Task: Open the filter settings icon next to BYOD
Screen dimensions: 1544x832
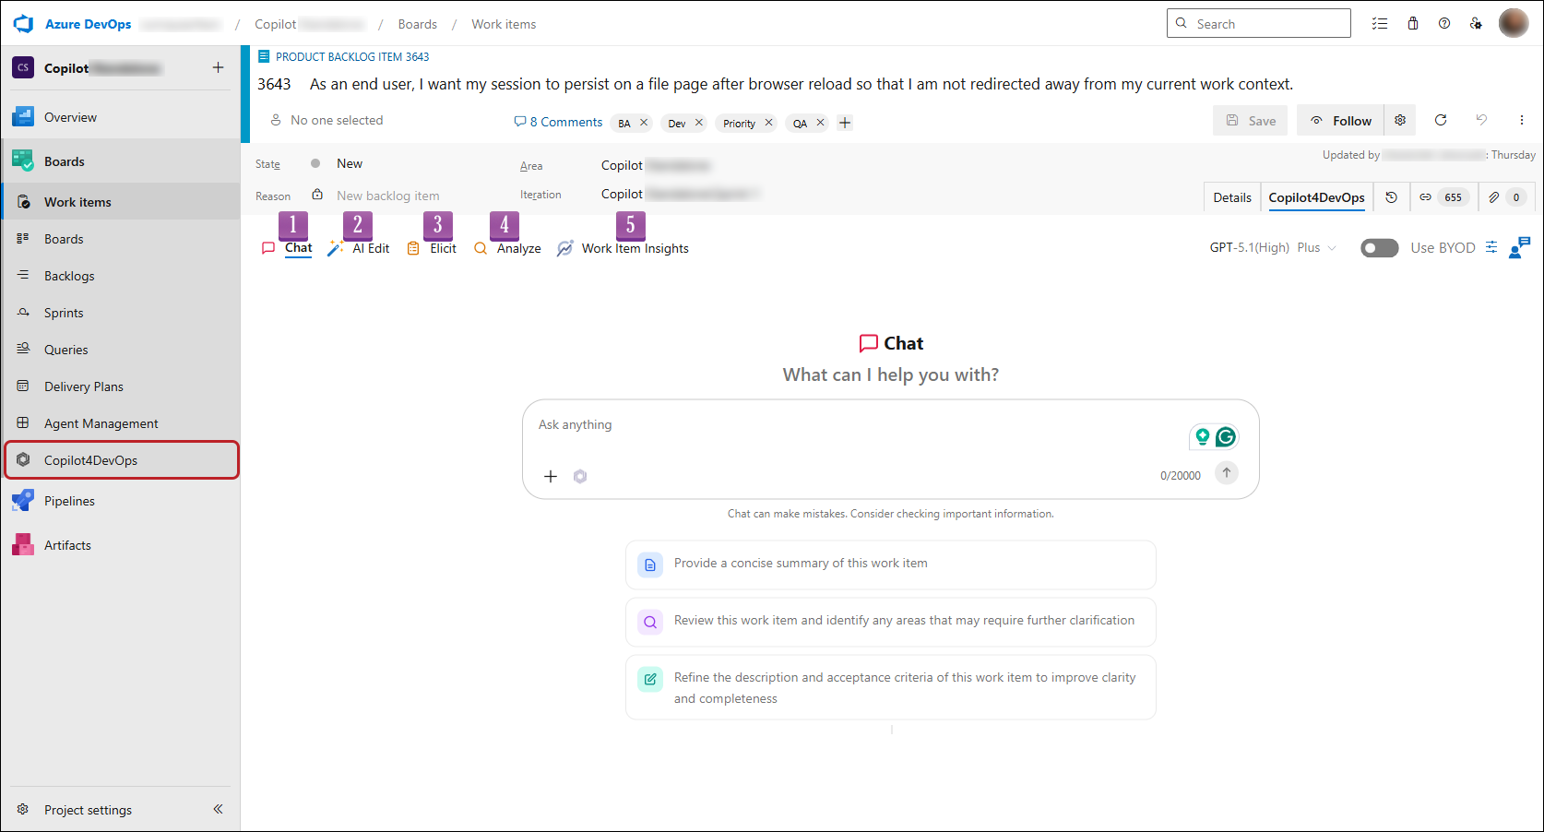Action: tap(1491, 247)
